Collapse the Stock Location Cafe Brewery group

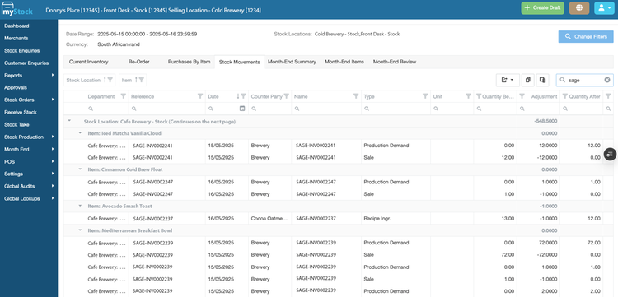(69, 121)
